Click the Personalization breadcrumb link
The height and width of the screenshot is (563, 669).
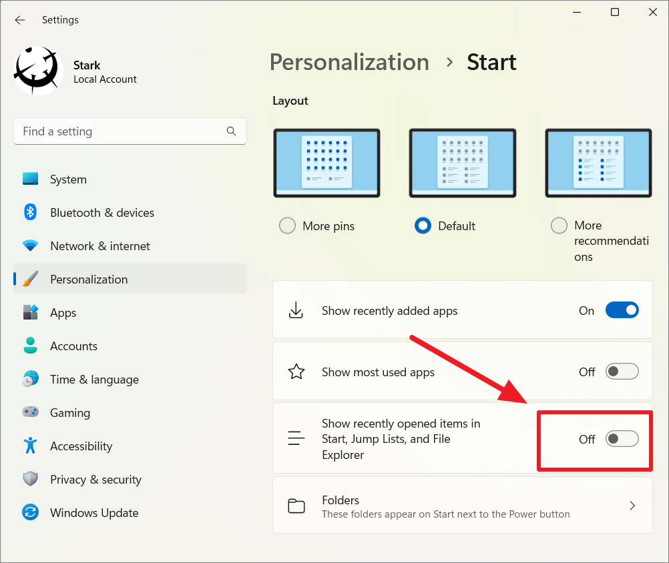[349, 62]
